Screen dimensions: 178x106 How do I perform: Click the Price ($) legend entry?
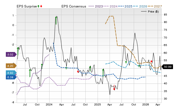tap(150, 12)
